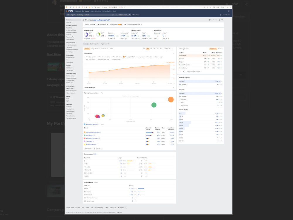Enable Avg. organic traffic value checkbox
The height and width of the screenshot is (220, 293).
137,57
